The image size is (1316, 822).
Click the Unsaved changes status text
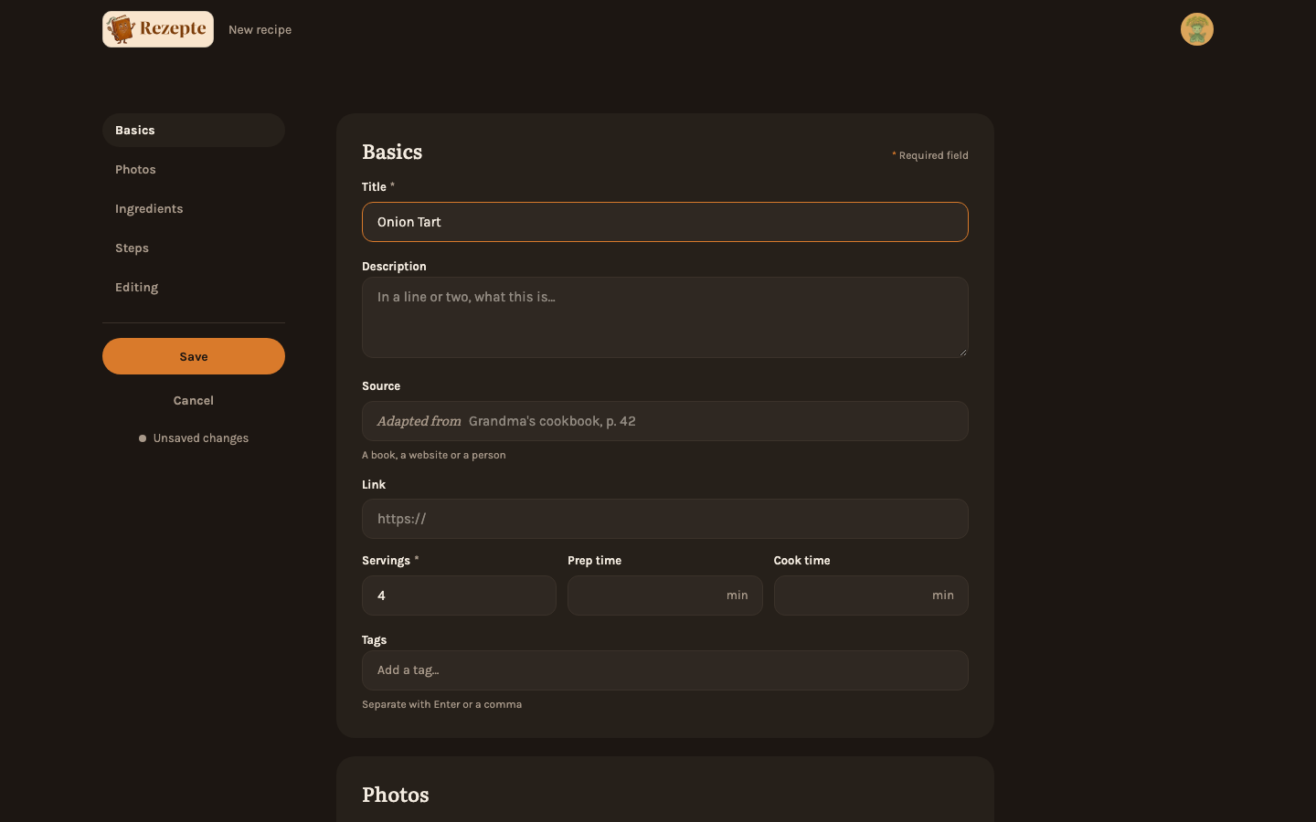(x=201, y=438)
